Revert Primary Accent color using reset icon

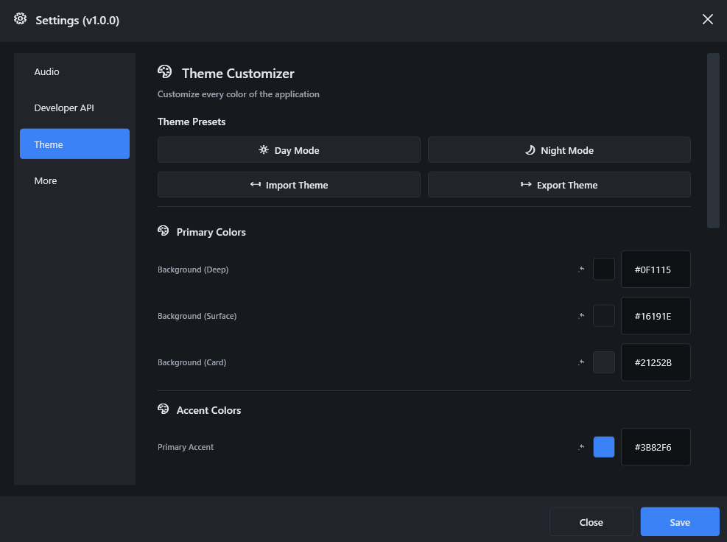tap(582, 447)
